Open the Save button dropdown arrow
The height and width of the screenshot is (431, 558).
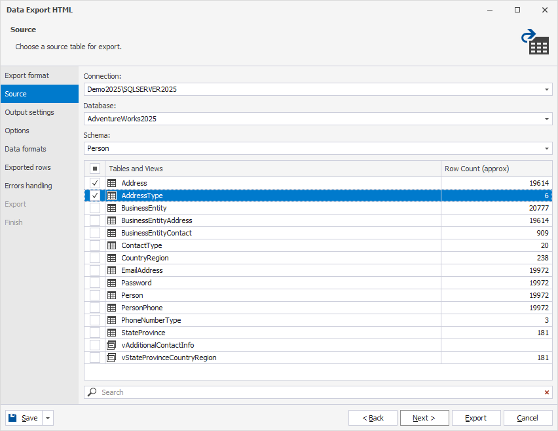(x=48, y=418)
